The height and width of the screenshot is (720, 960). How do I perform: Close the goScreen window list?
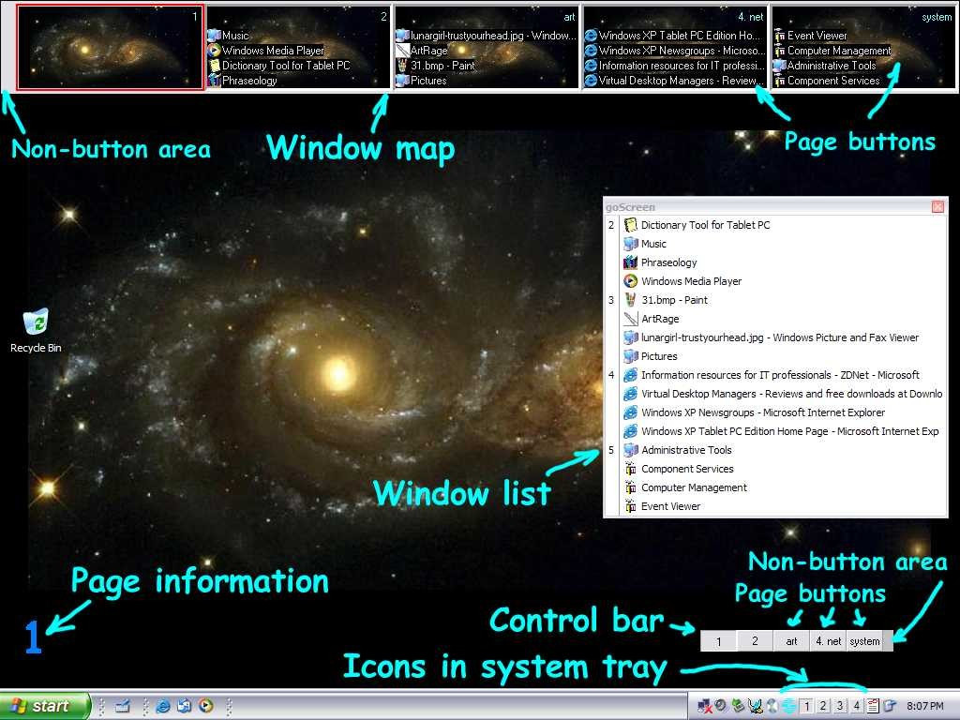click(937, 207)
